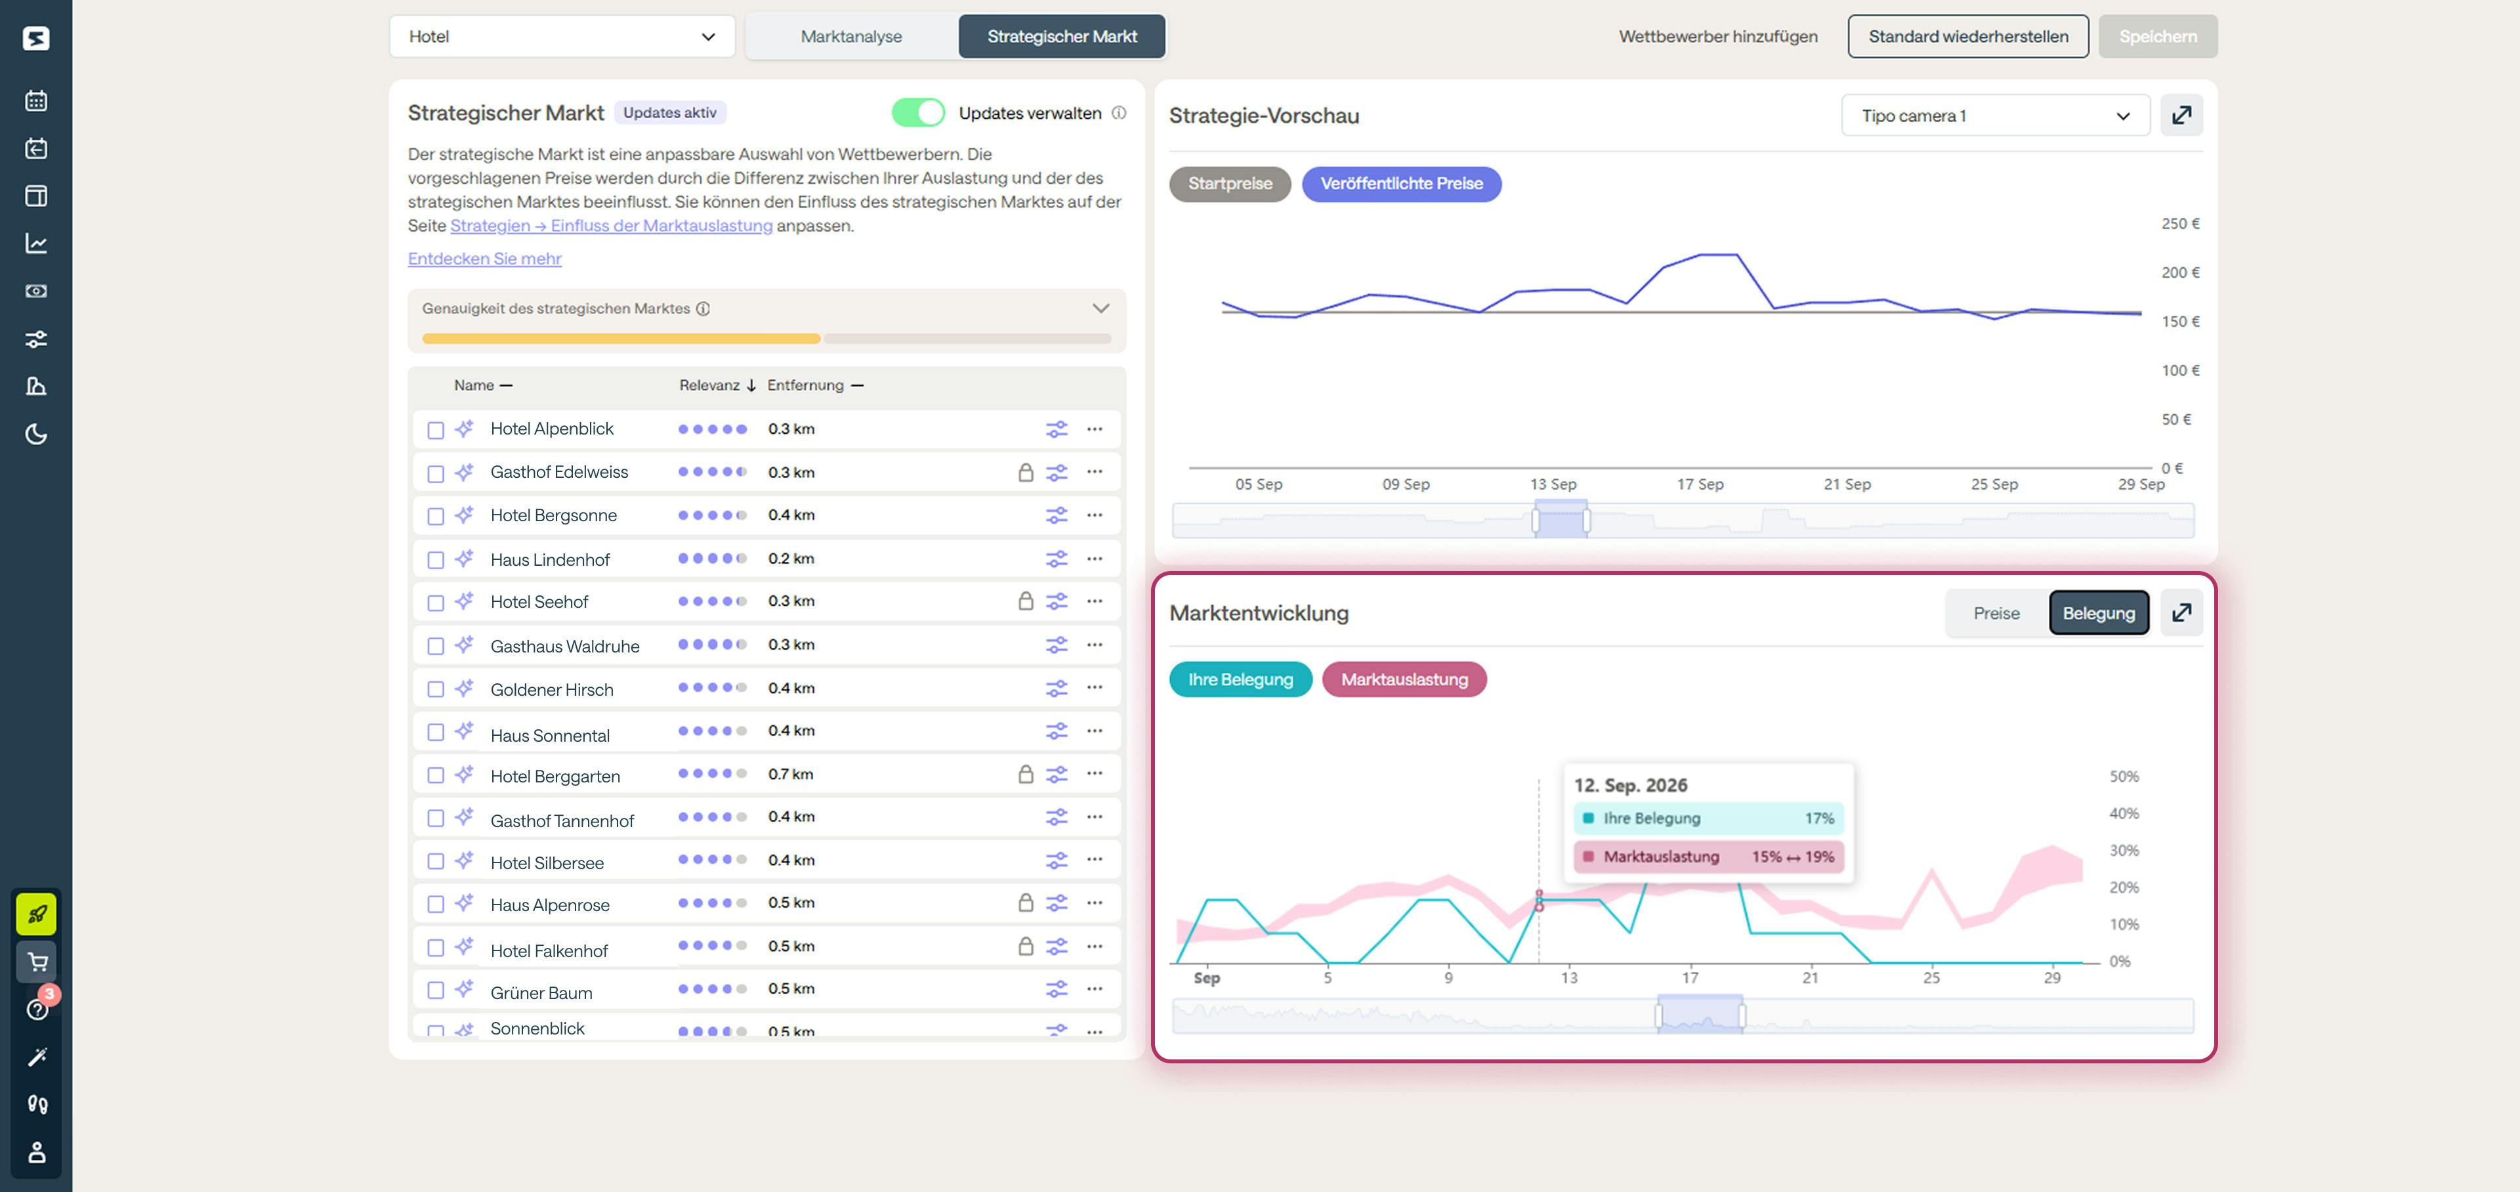The height and width of the screenshot is (1192, 2520).
Task: Expand the Strategie-Vorschau chart to fullscreen
Action: pyautogui.click(x=2181, y=116)
